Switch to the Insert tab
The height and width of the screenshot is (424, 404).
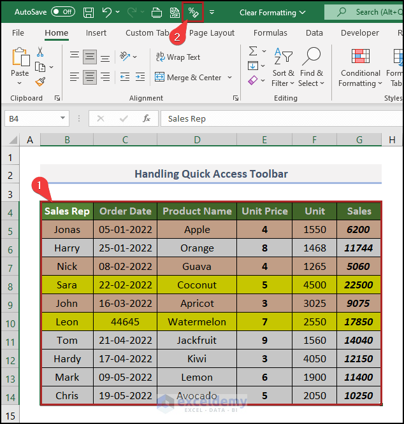coord(96,33)
